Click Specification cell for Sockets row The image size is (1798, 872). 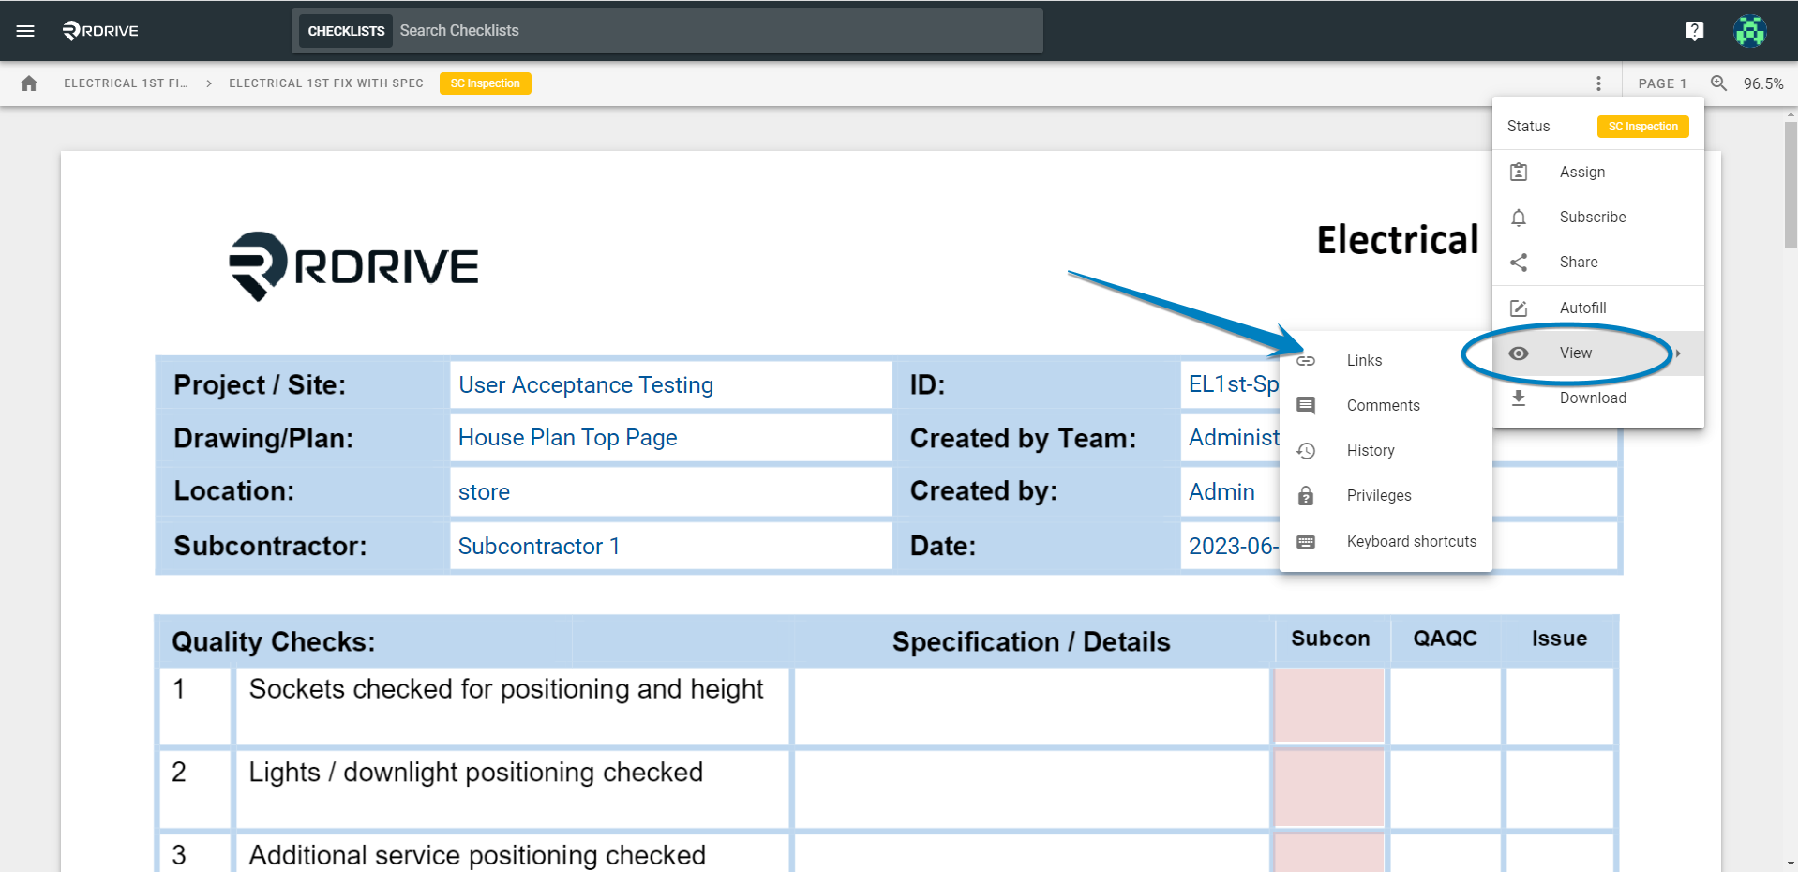click(1031, 706)
